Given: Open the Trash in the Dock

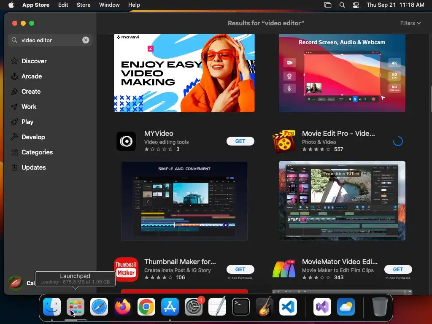Looking at the screenshot, I should pyautogui.click(x=380, y=307).
